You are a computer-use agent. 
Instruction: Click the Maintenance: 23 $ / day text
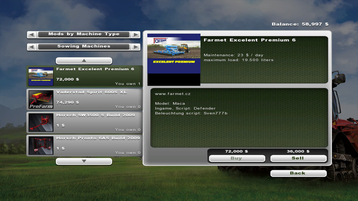(233, 55)
